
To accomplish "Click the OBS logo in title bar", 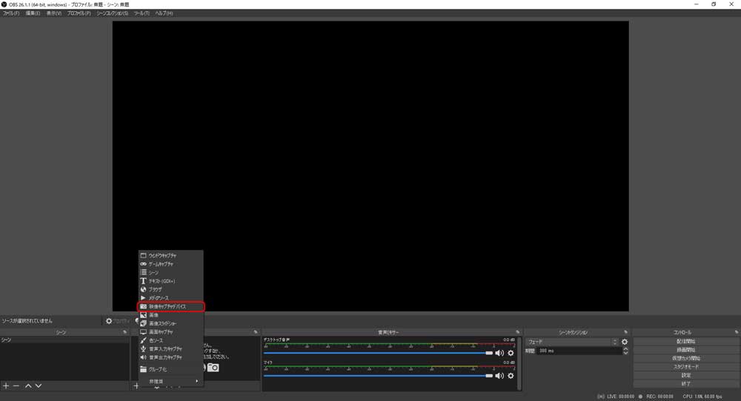I will click(4, 4).
